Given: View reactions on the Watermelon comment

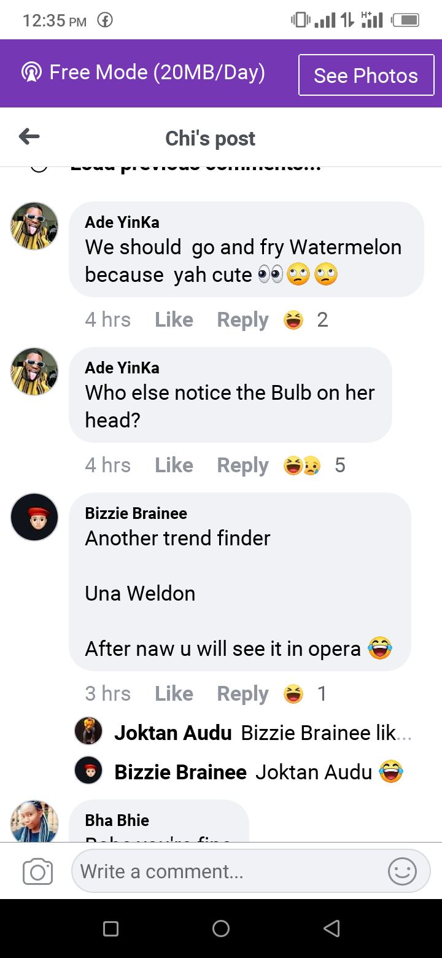Looking at the screenshot, I should [306, 320].
